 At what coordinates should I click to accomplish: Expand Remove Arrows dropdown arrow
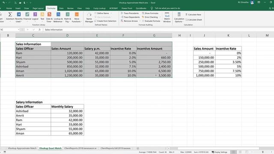[x=140, y=21]
